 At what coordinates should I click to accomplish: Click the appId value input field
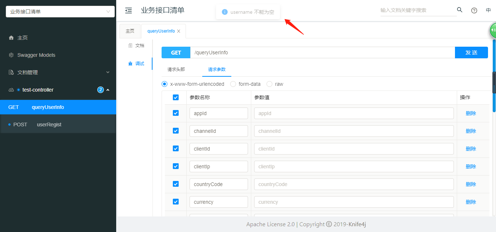coord(354,113)
